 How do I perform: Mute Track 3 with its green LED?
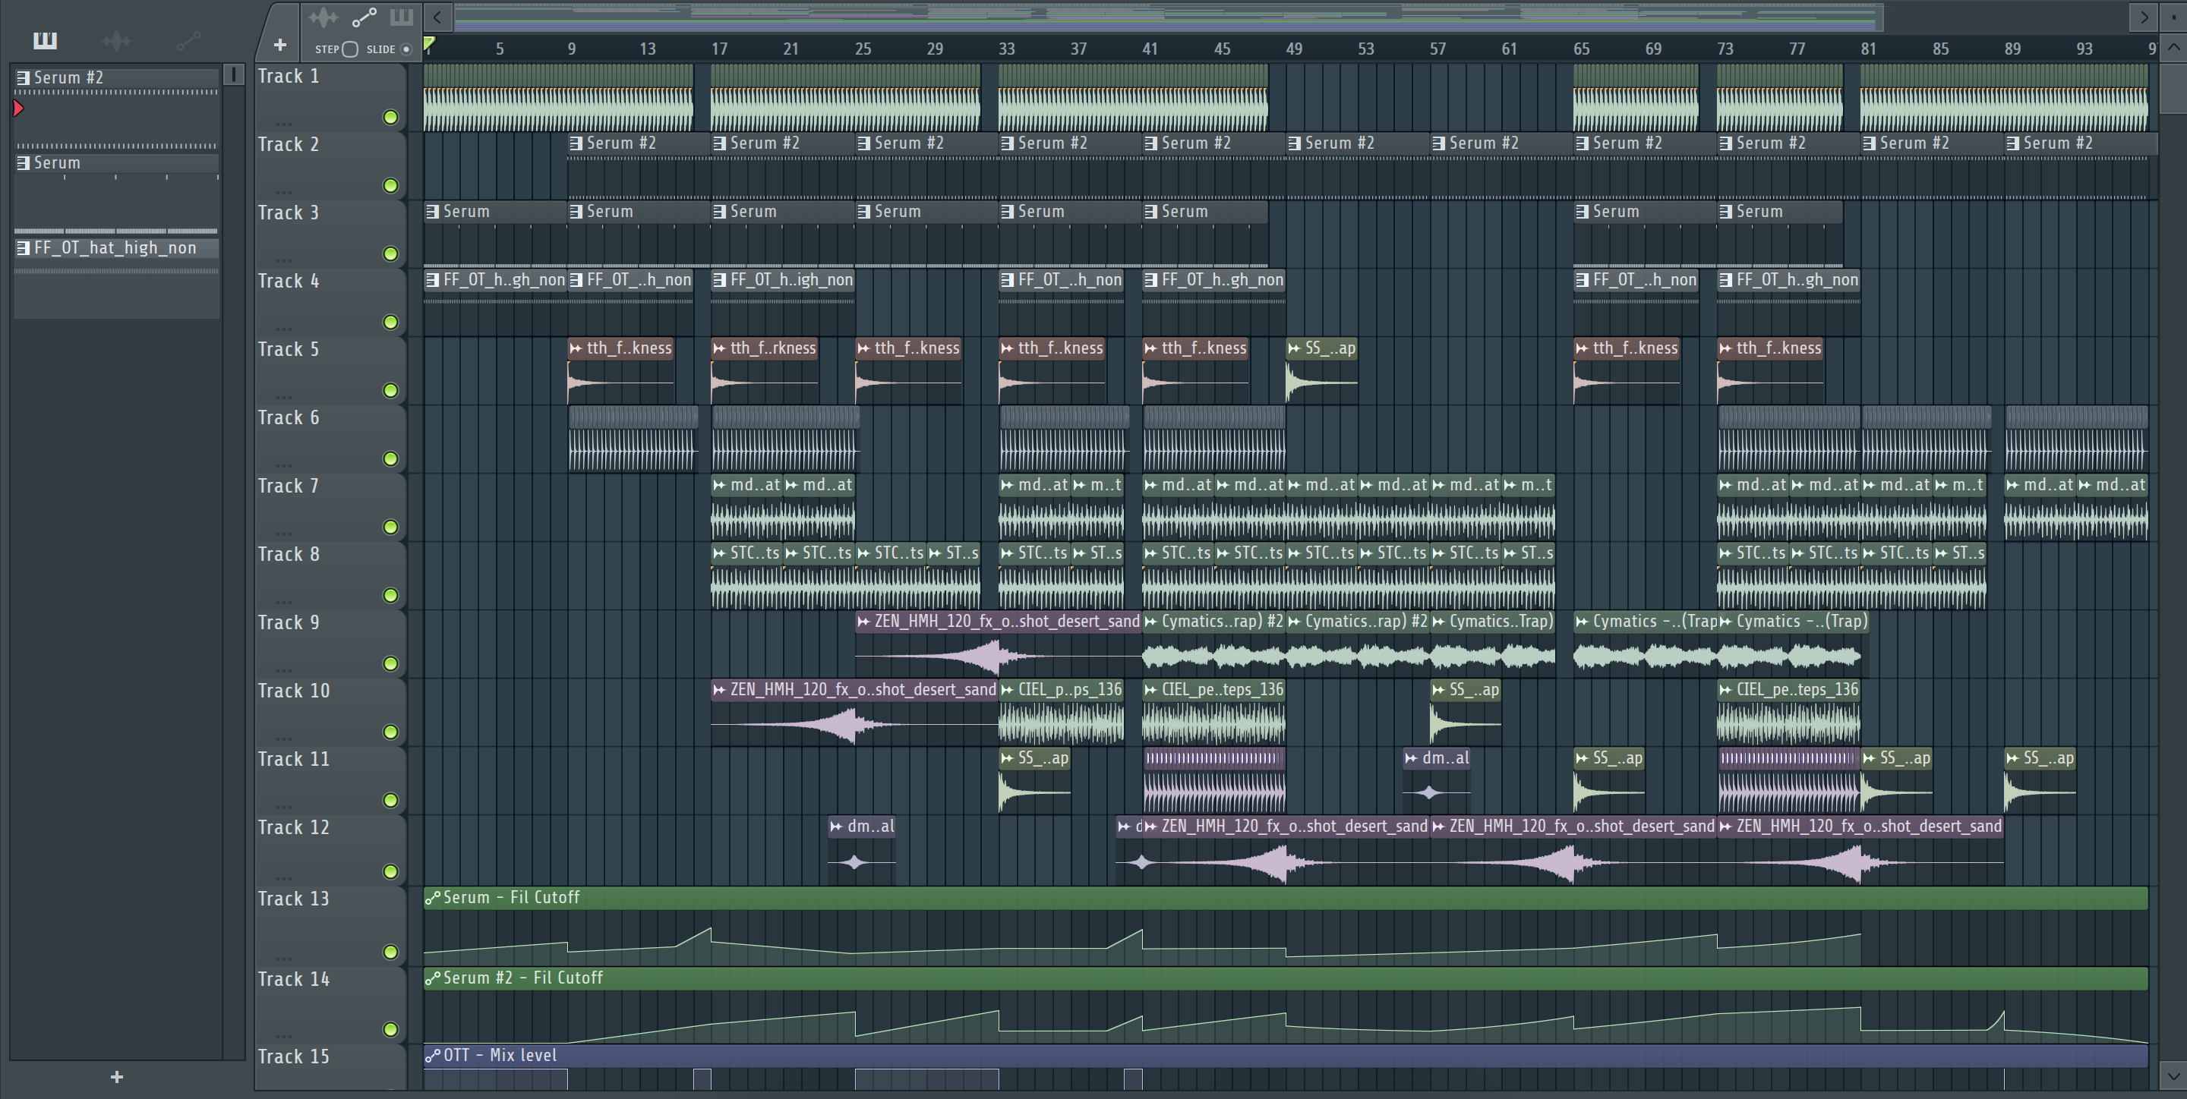pos(390,253)
